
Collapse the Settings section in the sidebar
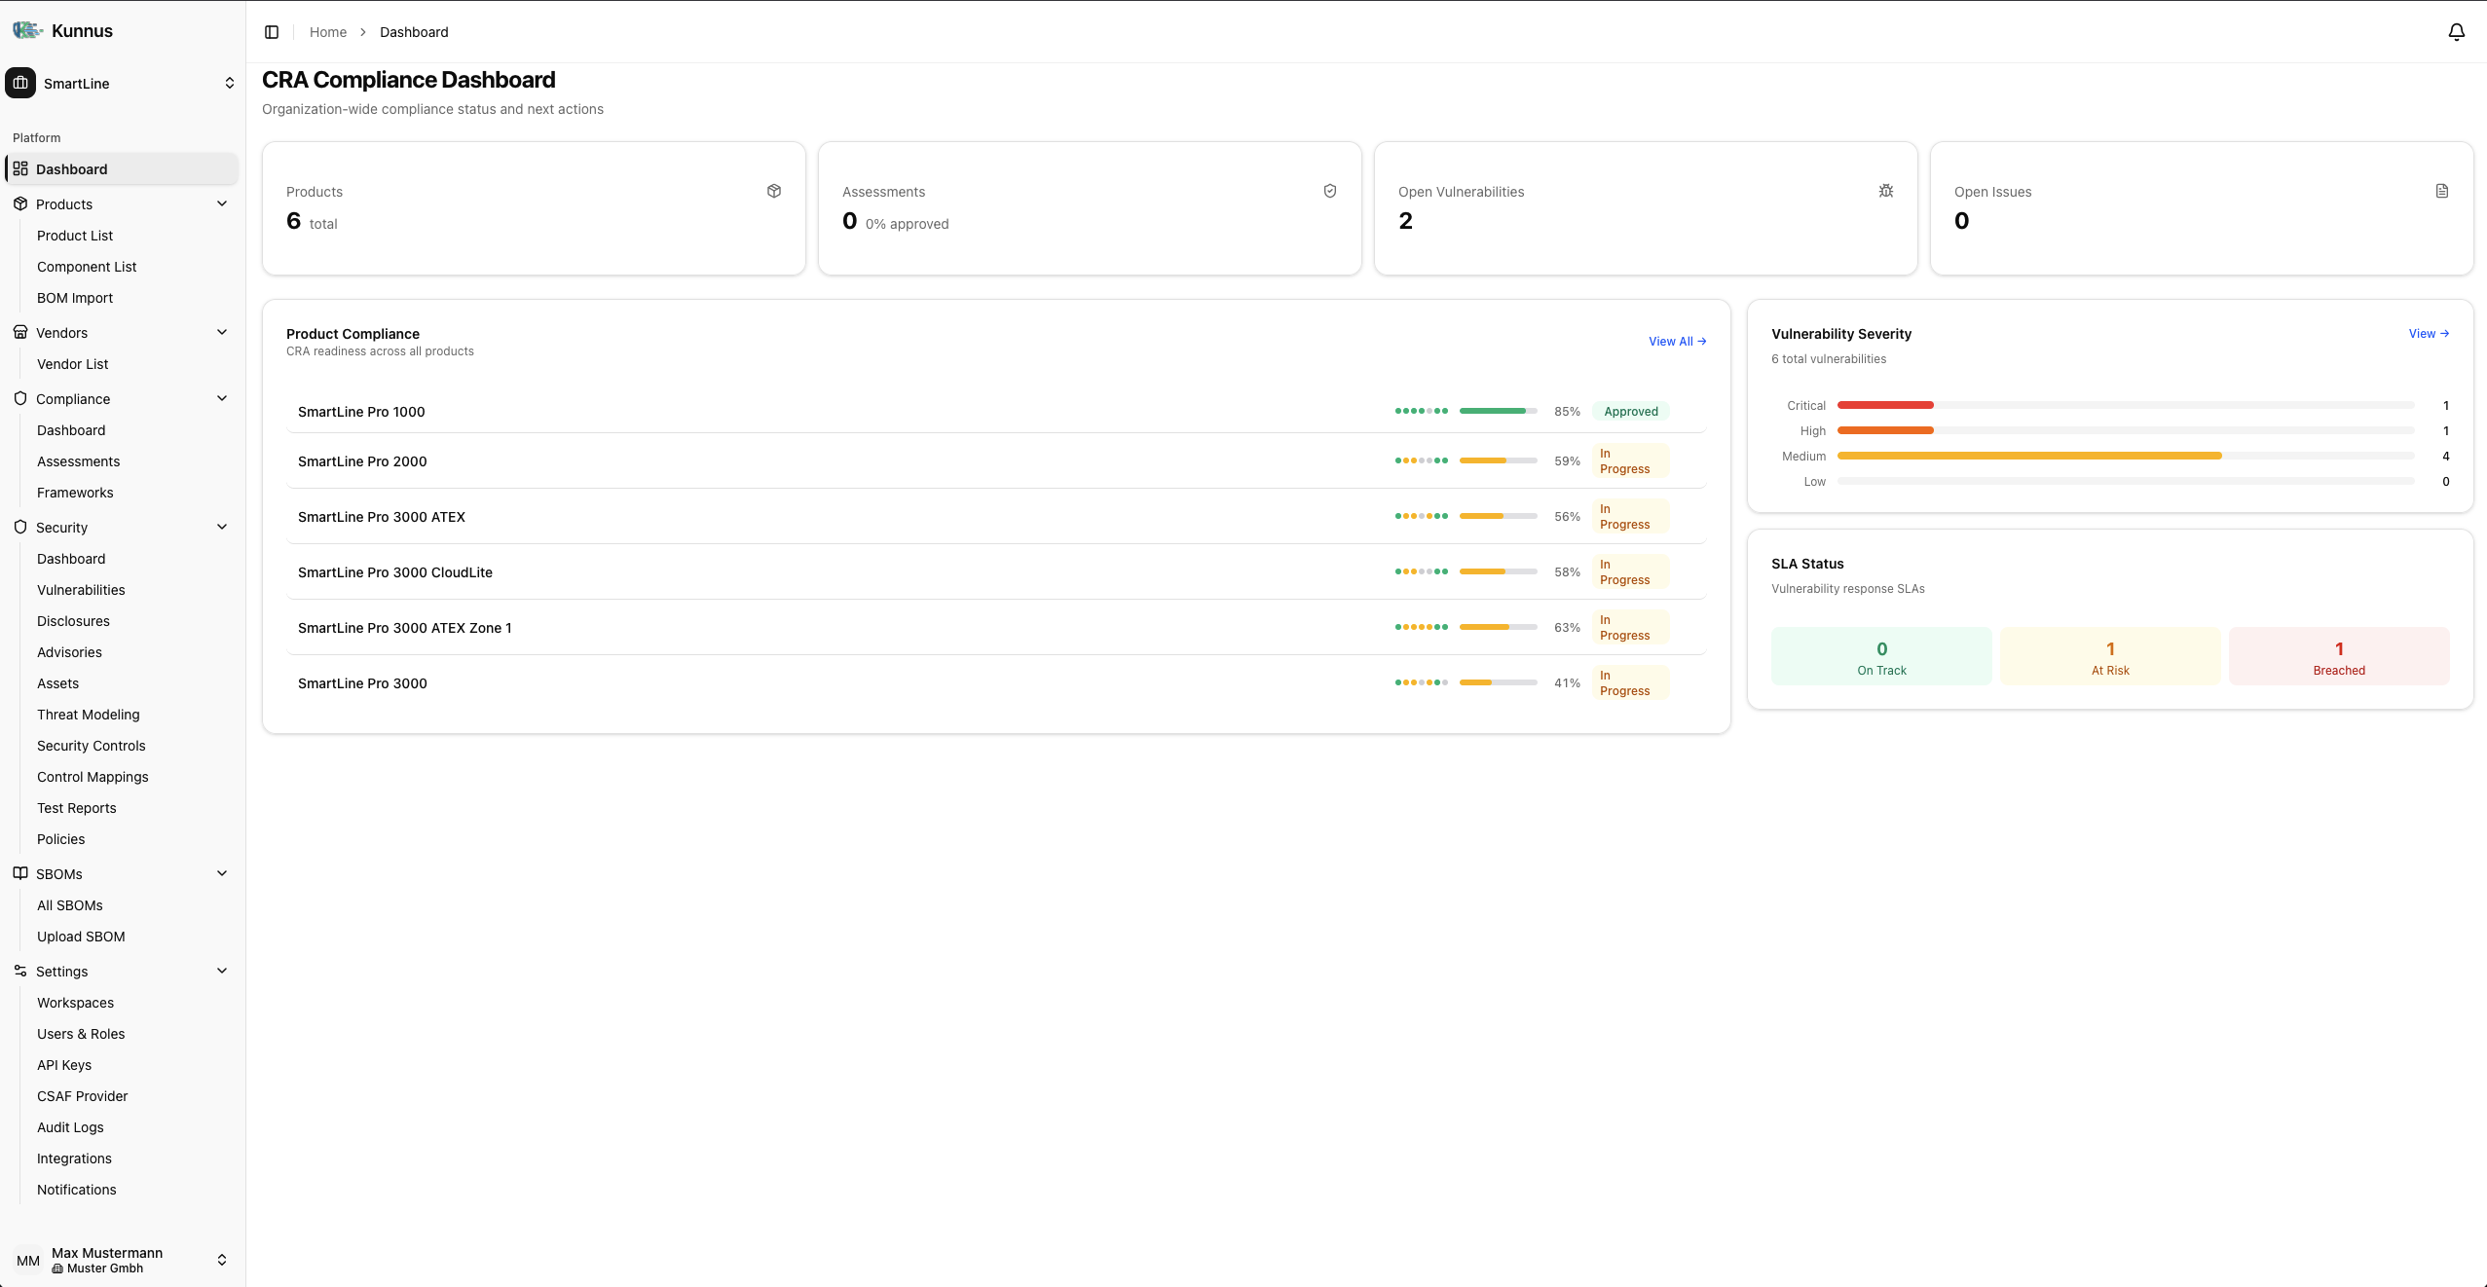pyautogui.click(x=222, y=970)
